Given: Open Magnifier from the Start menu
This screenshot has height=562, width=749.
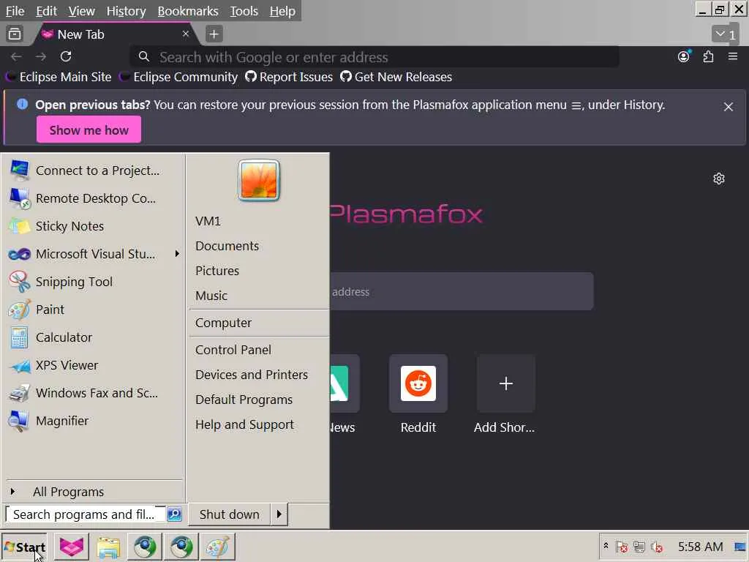Looking at the screenshot, I should click(93, 421).
